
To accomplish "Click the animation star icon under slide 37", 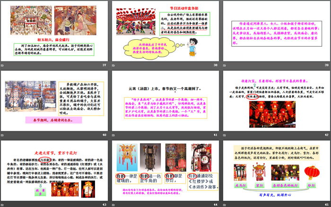I will [x=2, y=65].
